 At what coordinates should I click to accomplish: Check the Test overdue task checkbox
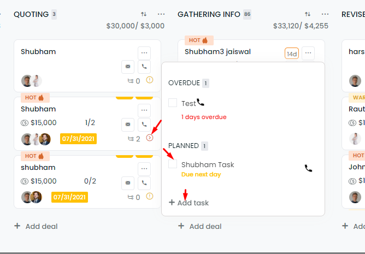pyautogui.click(x=173, y=103)
